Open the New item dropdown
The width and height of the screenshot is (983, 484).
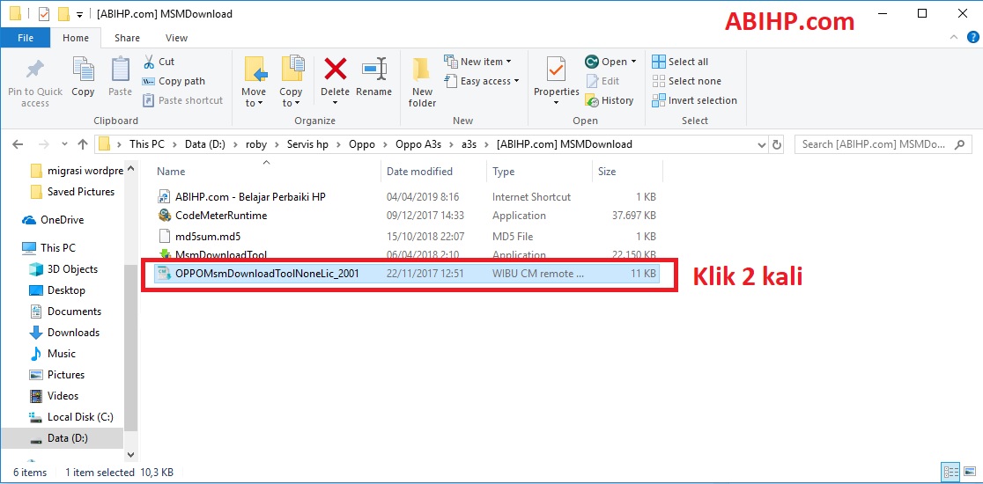point(477,62)
